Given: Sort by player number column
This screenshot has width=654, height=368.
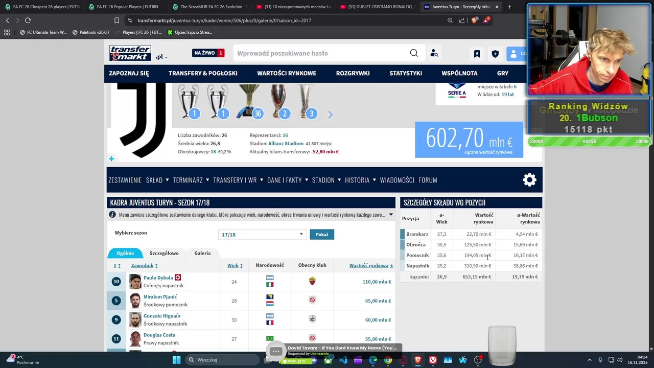Looking at the screenshot, I should click(117, 266).
